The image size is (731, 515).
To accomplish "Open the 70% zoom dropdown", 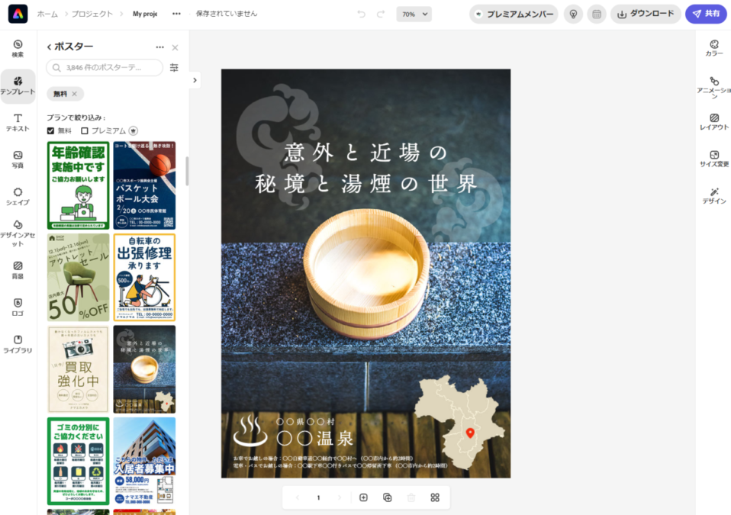I will (414, 14).
